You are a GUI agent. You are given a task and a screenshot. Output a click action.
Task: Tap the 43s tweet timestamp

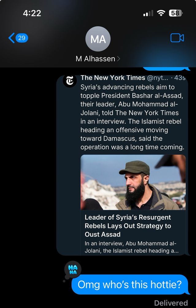[179, 78]
